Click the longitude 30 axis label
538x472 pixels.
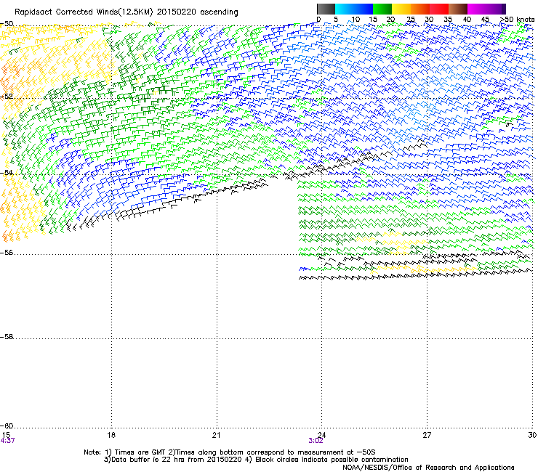[532, 435]
